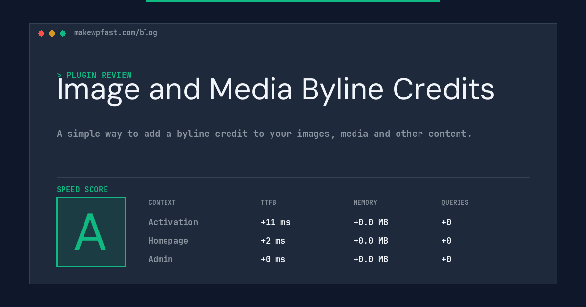The image size is (586, 307).
Task: Select the Homepage row label
Action: pyautogui.click(x=168, y=241)
